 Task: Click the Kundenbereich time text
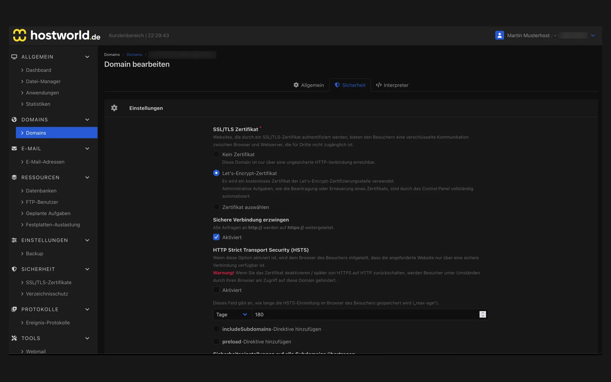139,35
